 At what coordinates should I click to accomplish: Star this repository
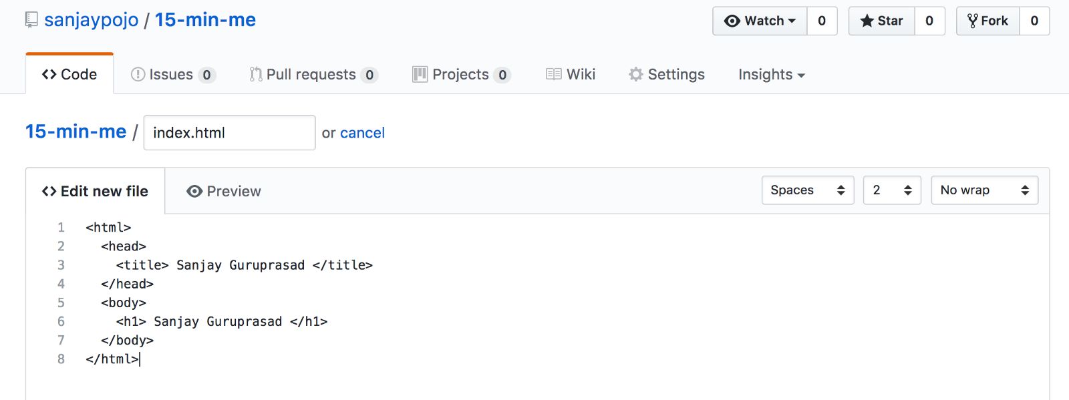[x=882, y=21]
